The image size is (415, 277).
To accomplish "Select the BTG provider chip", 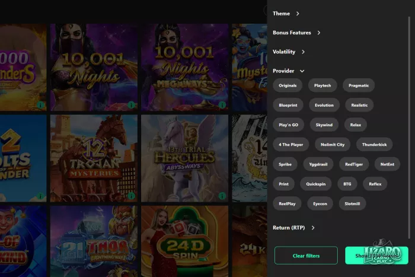I will (347, 184).
